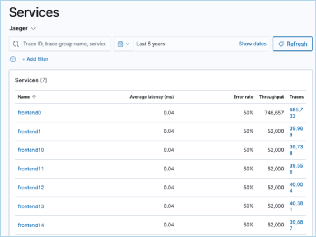Image resolution: width=316 pixels, height=237 pixels.
Task: Click the Name sort arrow icon
Action: tap(34, 97)
